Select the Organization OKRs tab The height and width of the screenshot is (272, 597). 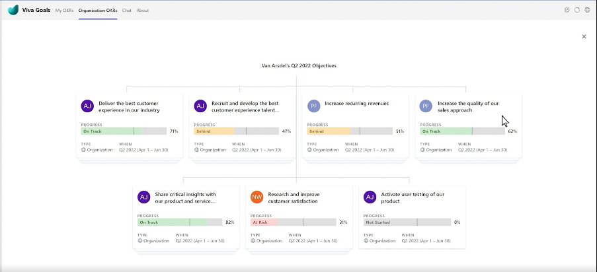[x=98, y=11]
